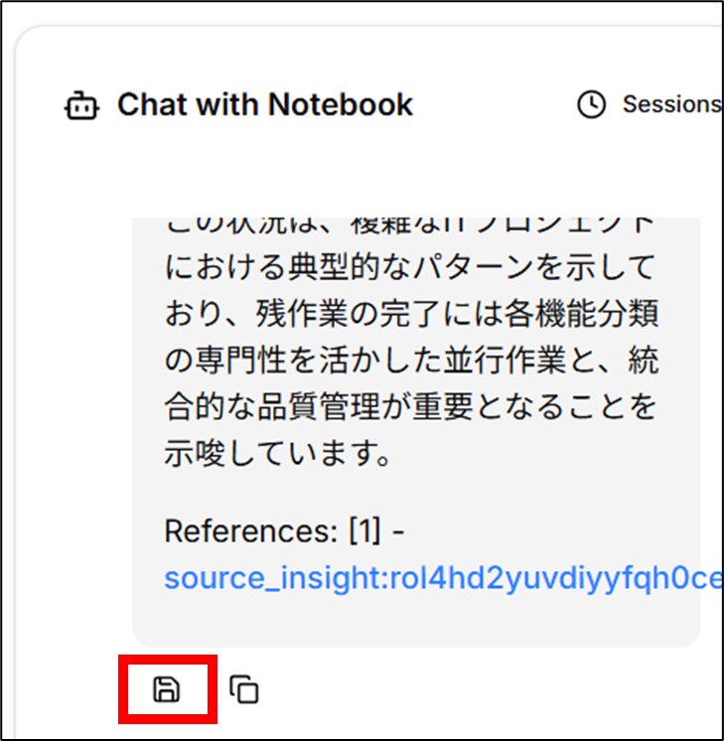Select the Chat with Notebook heading
The width and height of the screenshot is (724, 741).
[x=265, y=104]
